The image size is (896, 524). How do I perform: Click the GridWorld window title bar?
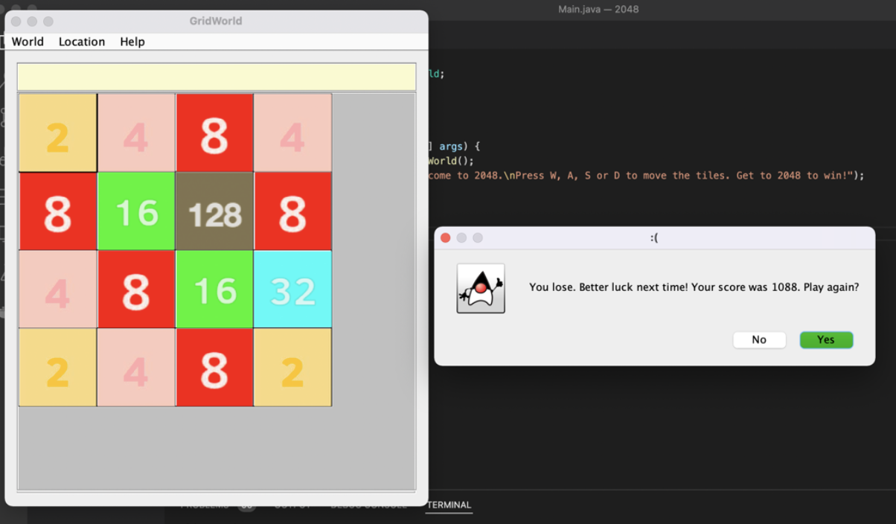click(216, 21)
